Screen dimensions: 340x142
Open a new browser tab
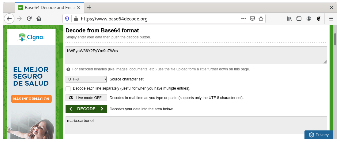pyautogui.click(x=89, y=7)
